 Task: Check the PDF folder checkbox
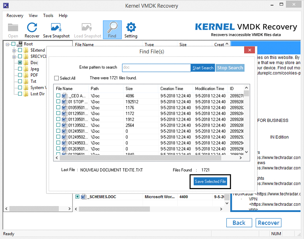[x=20, y=75]
